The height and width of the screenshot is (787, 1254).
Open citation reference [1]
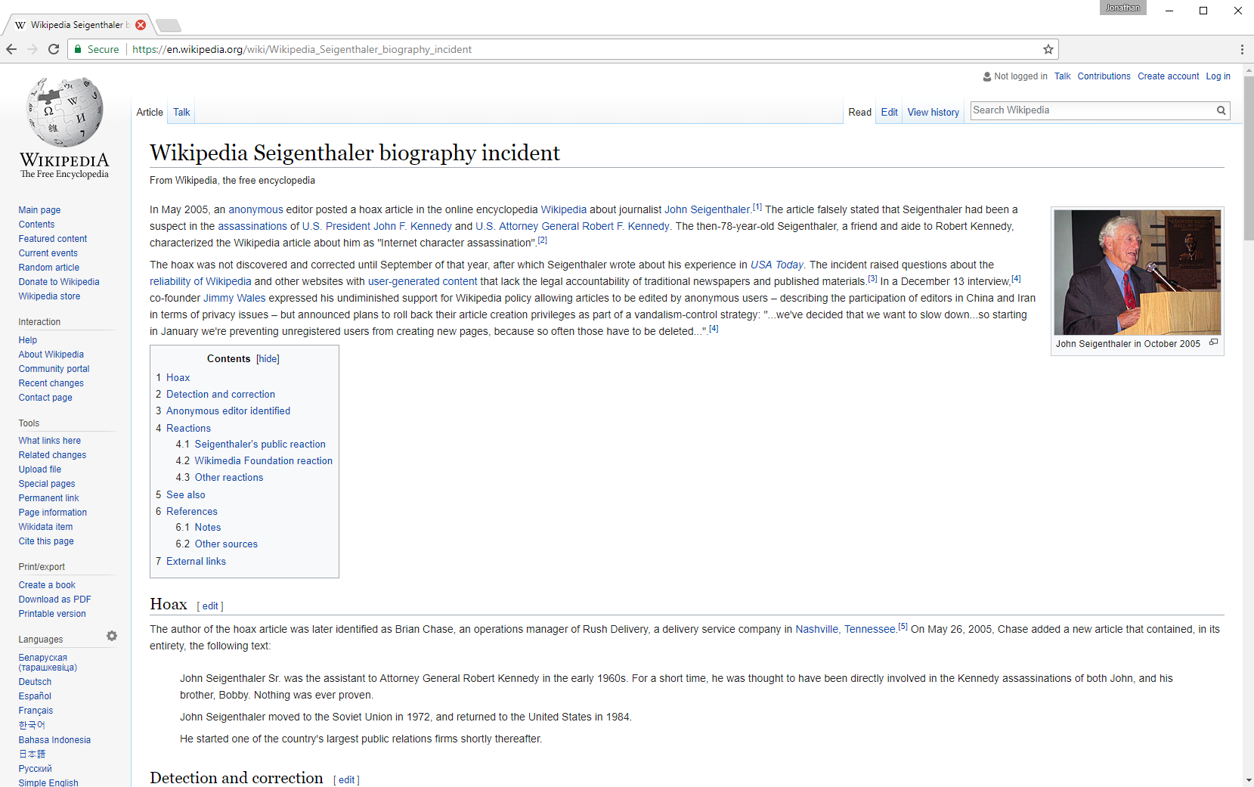click(757, 207)
